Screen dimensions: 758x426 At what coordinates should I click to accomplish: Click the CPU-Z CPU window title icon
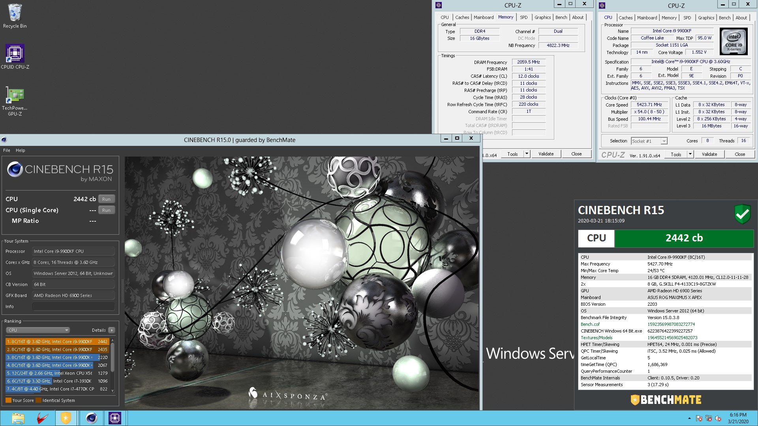(602, 6)
